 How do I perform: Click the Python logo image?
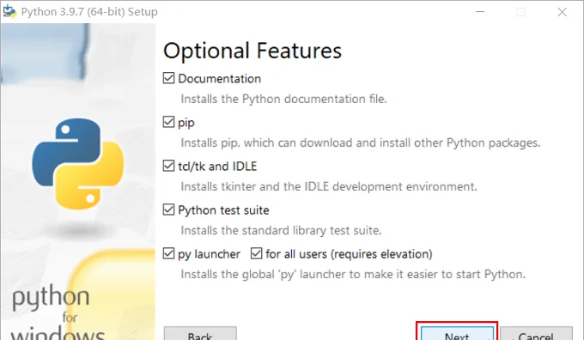[78, 163]
